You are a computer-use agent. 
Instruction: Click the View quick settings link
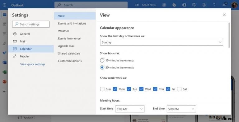click(x=33, y=64)
